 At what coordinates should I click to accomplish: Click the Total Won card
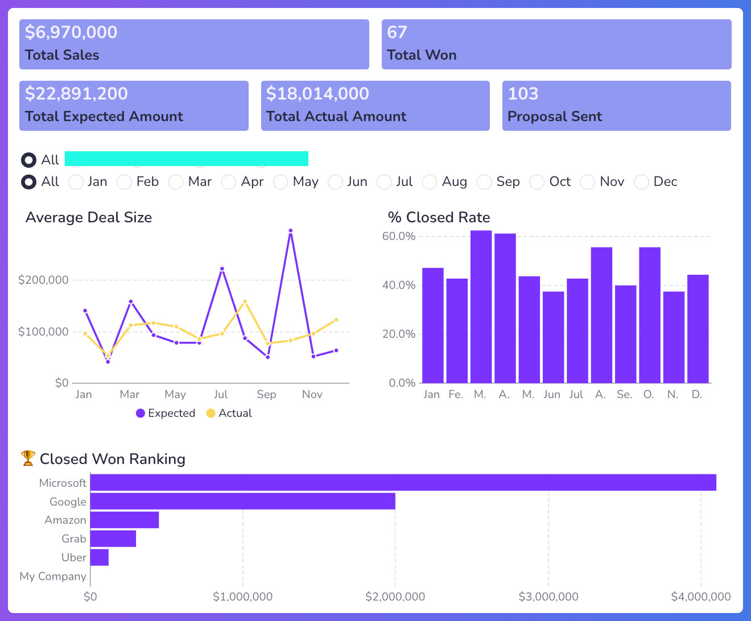coord(556,44)
